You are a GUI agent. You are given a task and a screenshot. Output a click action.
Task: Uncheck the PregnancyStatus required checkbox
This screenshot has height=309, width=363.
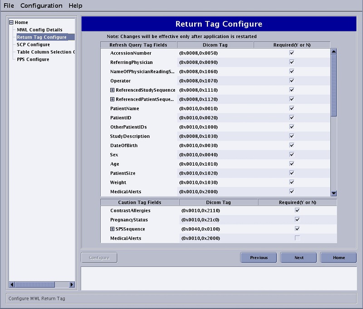tap(297, 220)
